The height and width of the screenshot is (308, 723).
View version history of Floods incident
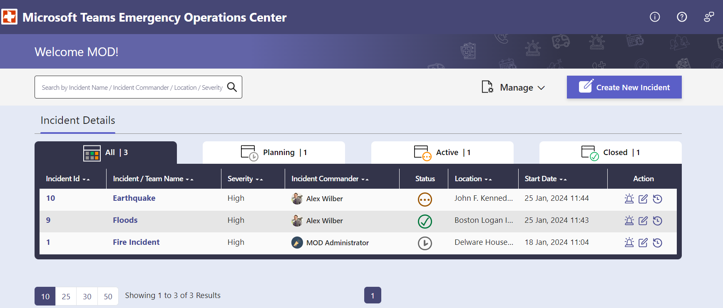click(658, 221)
